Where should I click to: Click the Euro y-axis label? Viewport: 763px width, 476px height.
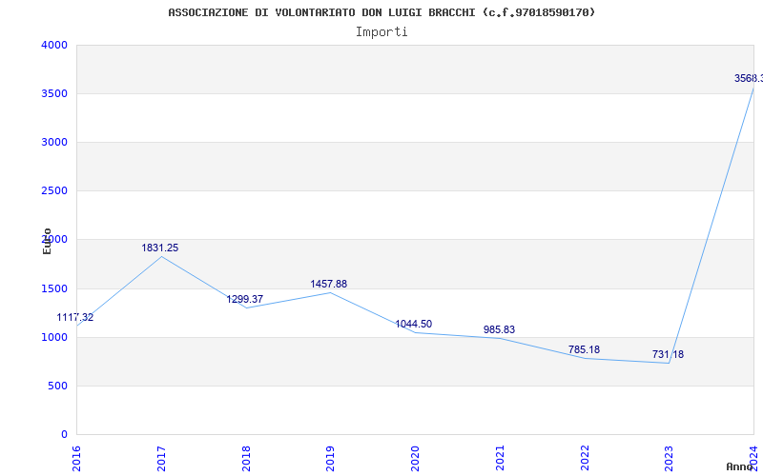point(47,241)
